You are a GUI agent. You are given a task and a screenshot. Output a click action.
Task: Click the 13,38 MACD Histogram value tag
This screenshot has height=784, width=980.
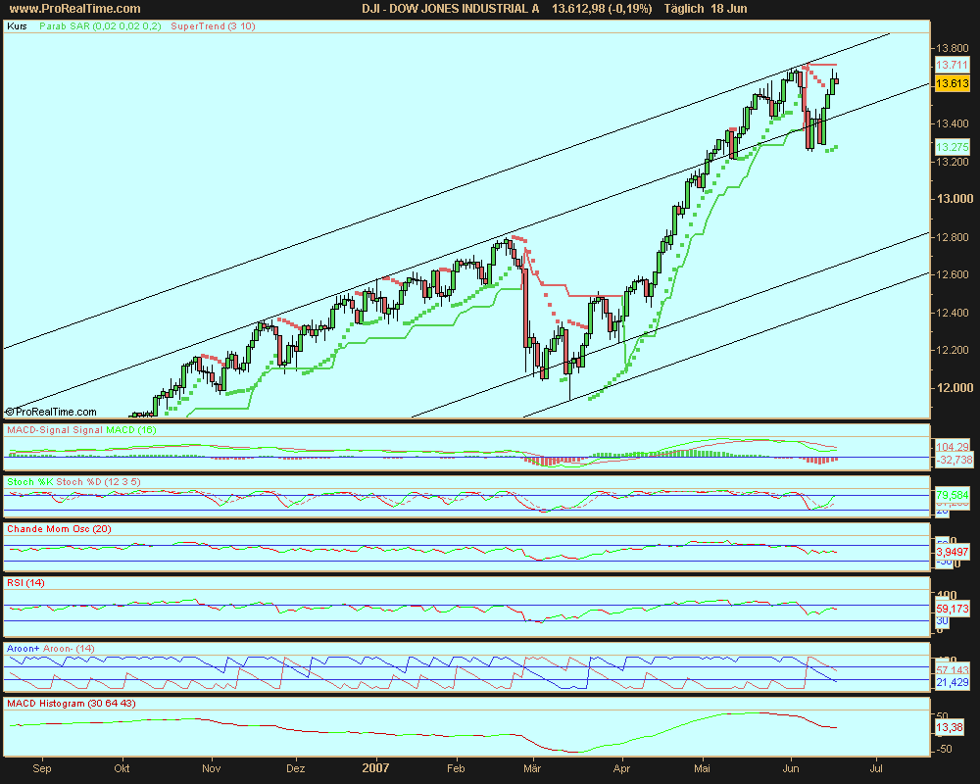pos(950,728)
